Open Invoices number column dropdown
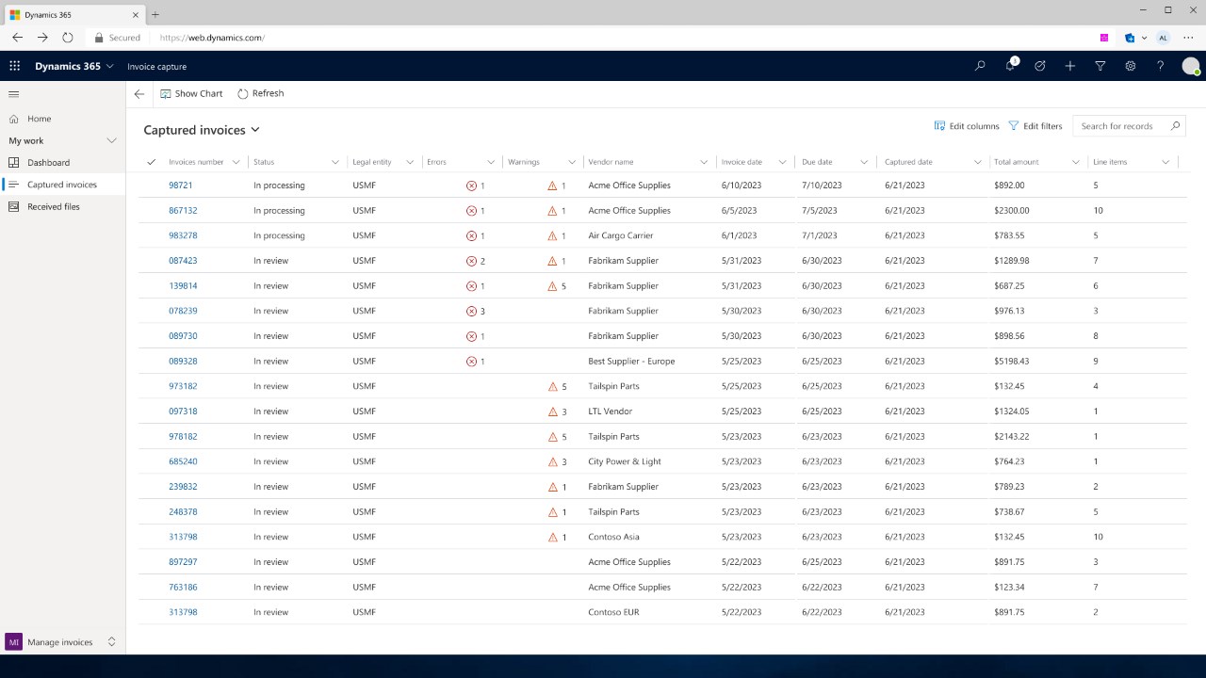Image resolution: width=1206 pixels, height=678 pixels. click(x=236, y=162)
